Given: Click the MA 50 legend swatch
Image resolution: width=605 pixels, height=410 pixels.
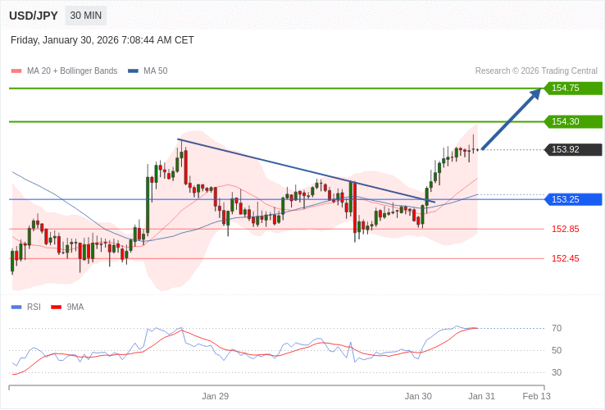Looking at the screenshot, I should [x=133, y=71].
